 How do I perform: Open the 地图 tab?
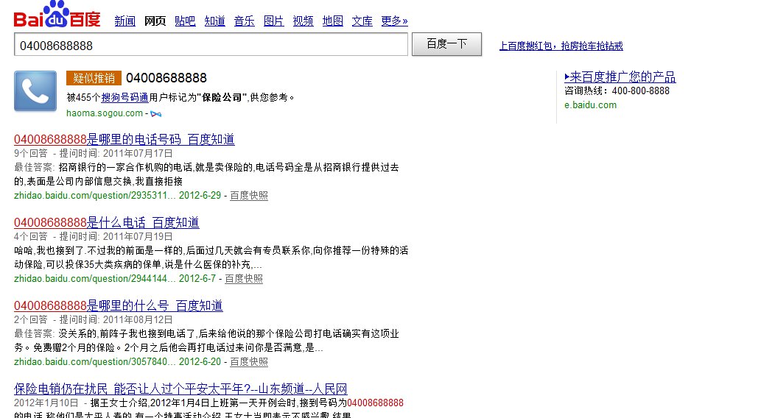click(333, 21)
